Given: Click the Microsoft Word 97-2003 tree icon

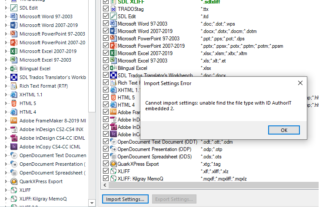Looking at the screenshot, I should click(x=14, y=16).
